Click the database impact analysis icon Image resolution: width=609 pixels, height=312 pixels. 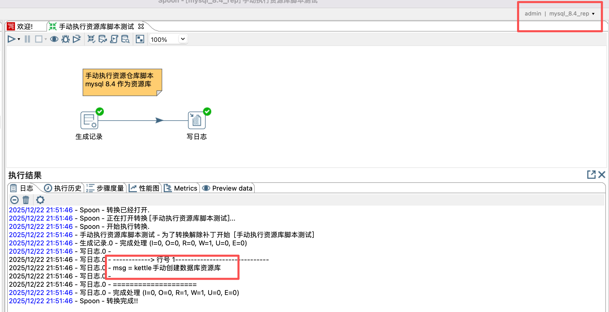[x=103, y=39]
